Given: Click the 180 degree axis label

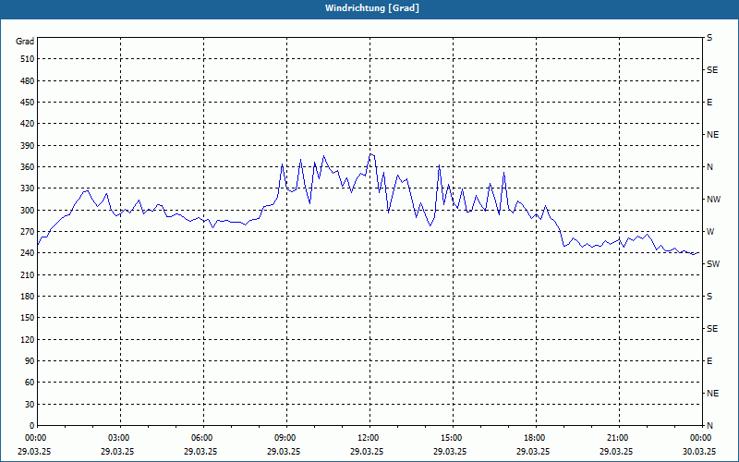Looking at the screenshot, I should pyautogui.click(x=28, y=297).
